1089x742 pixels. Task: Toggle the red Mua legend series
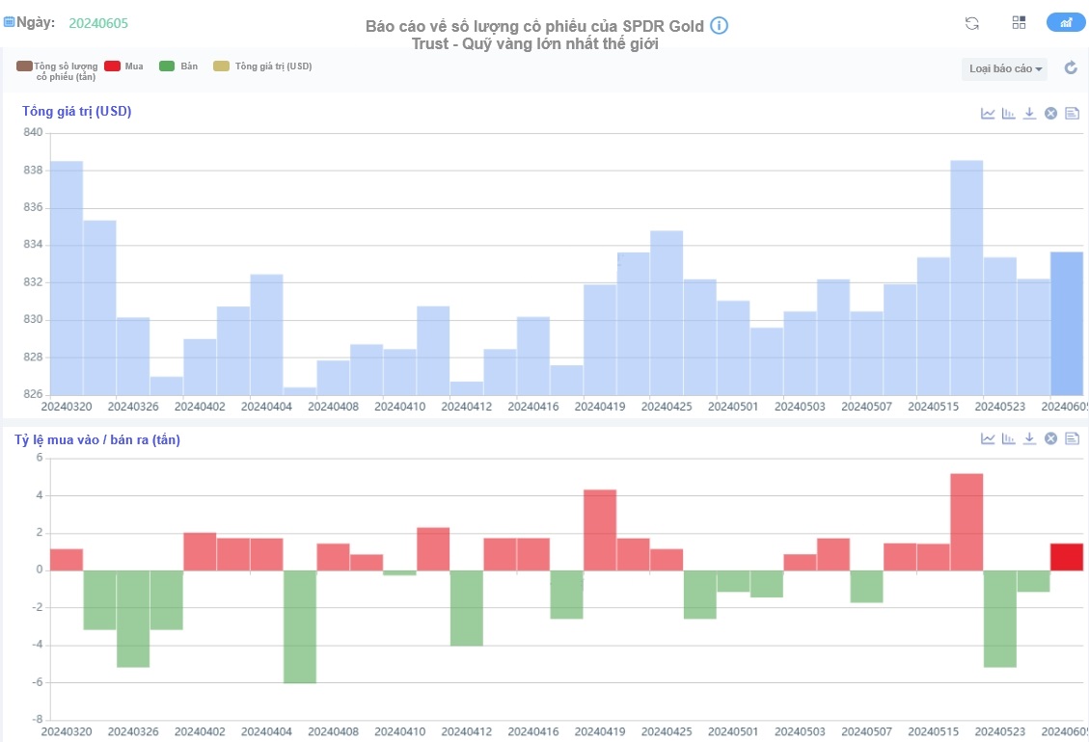pyautogui.click(x=123, y=66)
